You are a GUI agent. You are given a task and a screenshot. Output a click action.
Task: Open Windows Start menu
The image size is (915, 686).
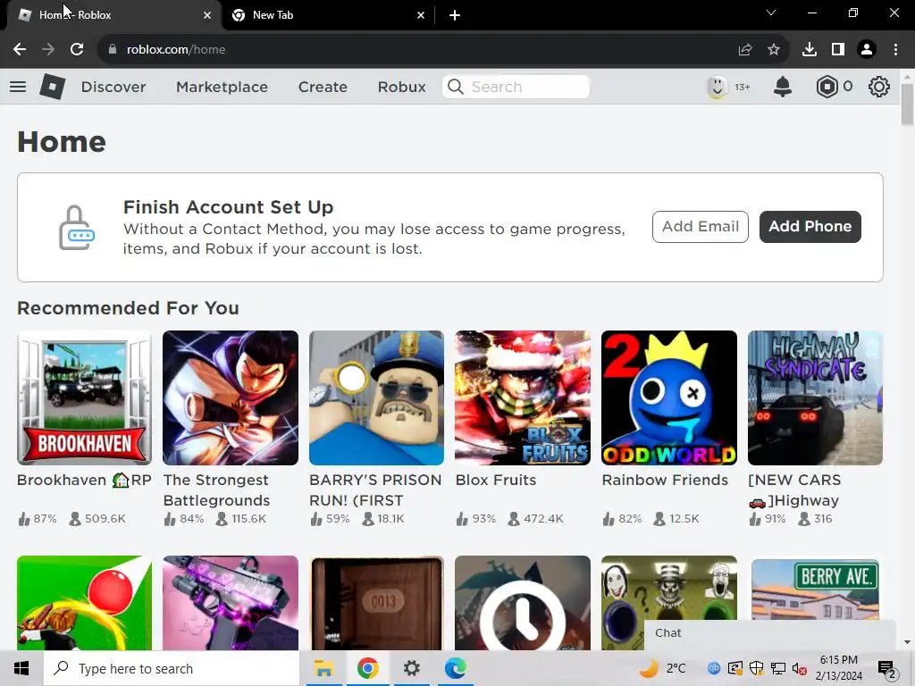21,668
